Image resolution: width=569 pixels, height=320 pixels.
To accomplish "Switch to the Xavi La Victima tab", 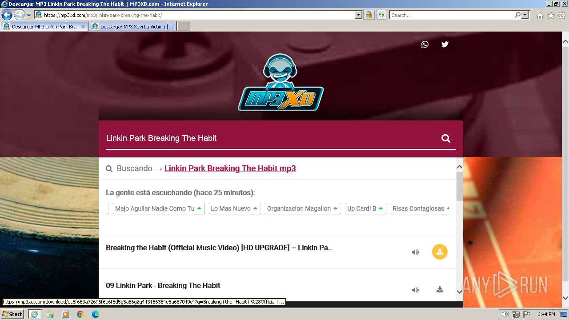I will 132,27.
